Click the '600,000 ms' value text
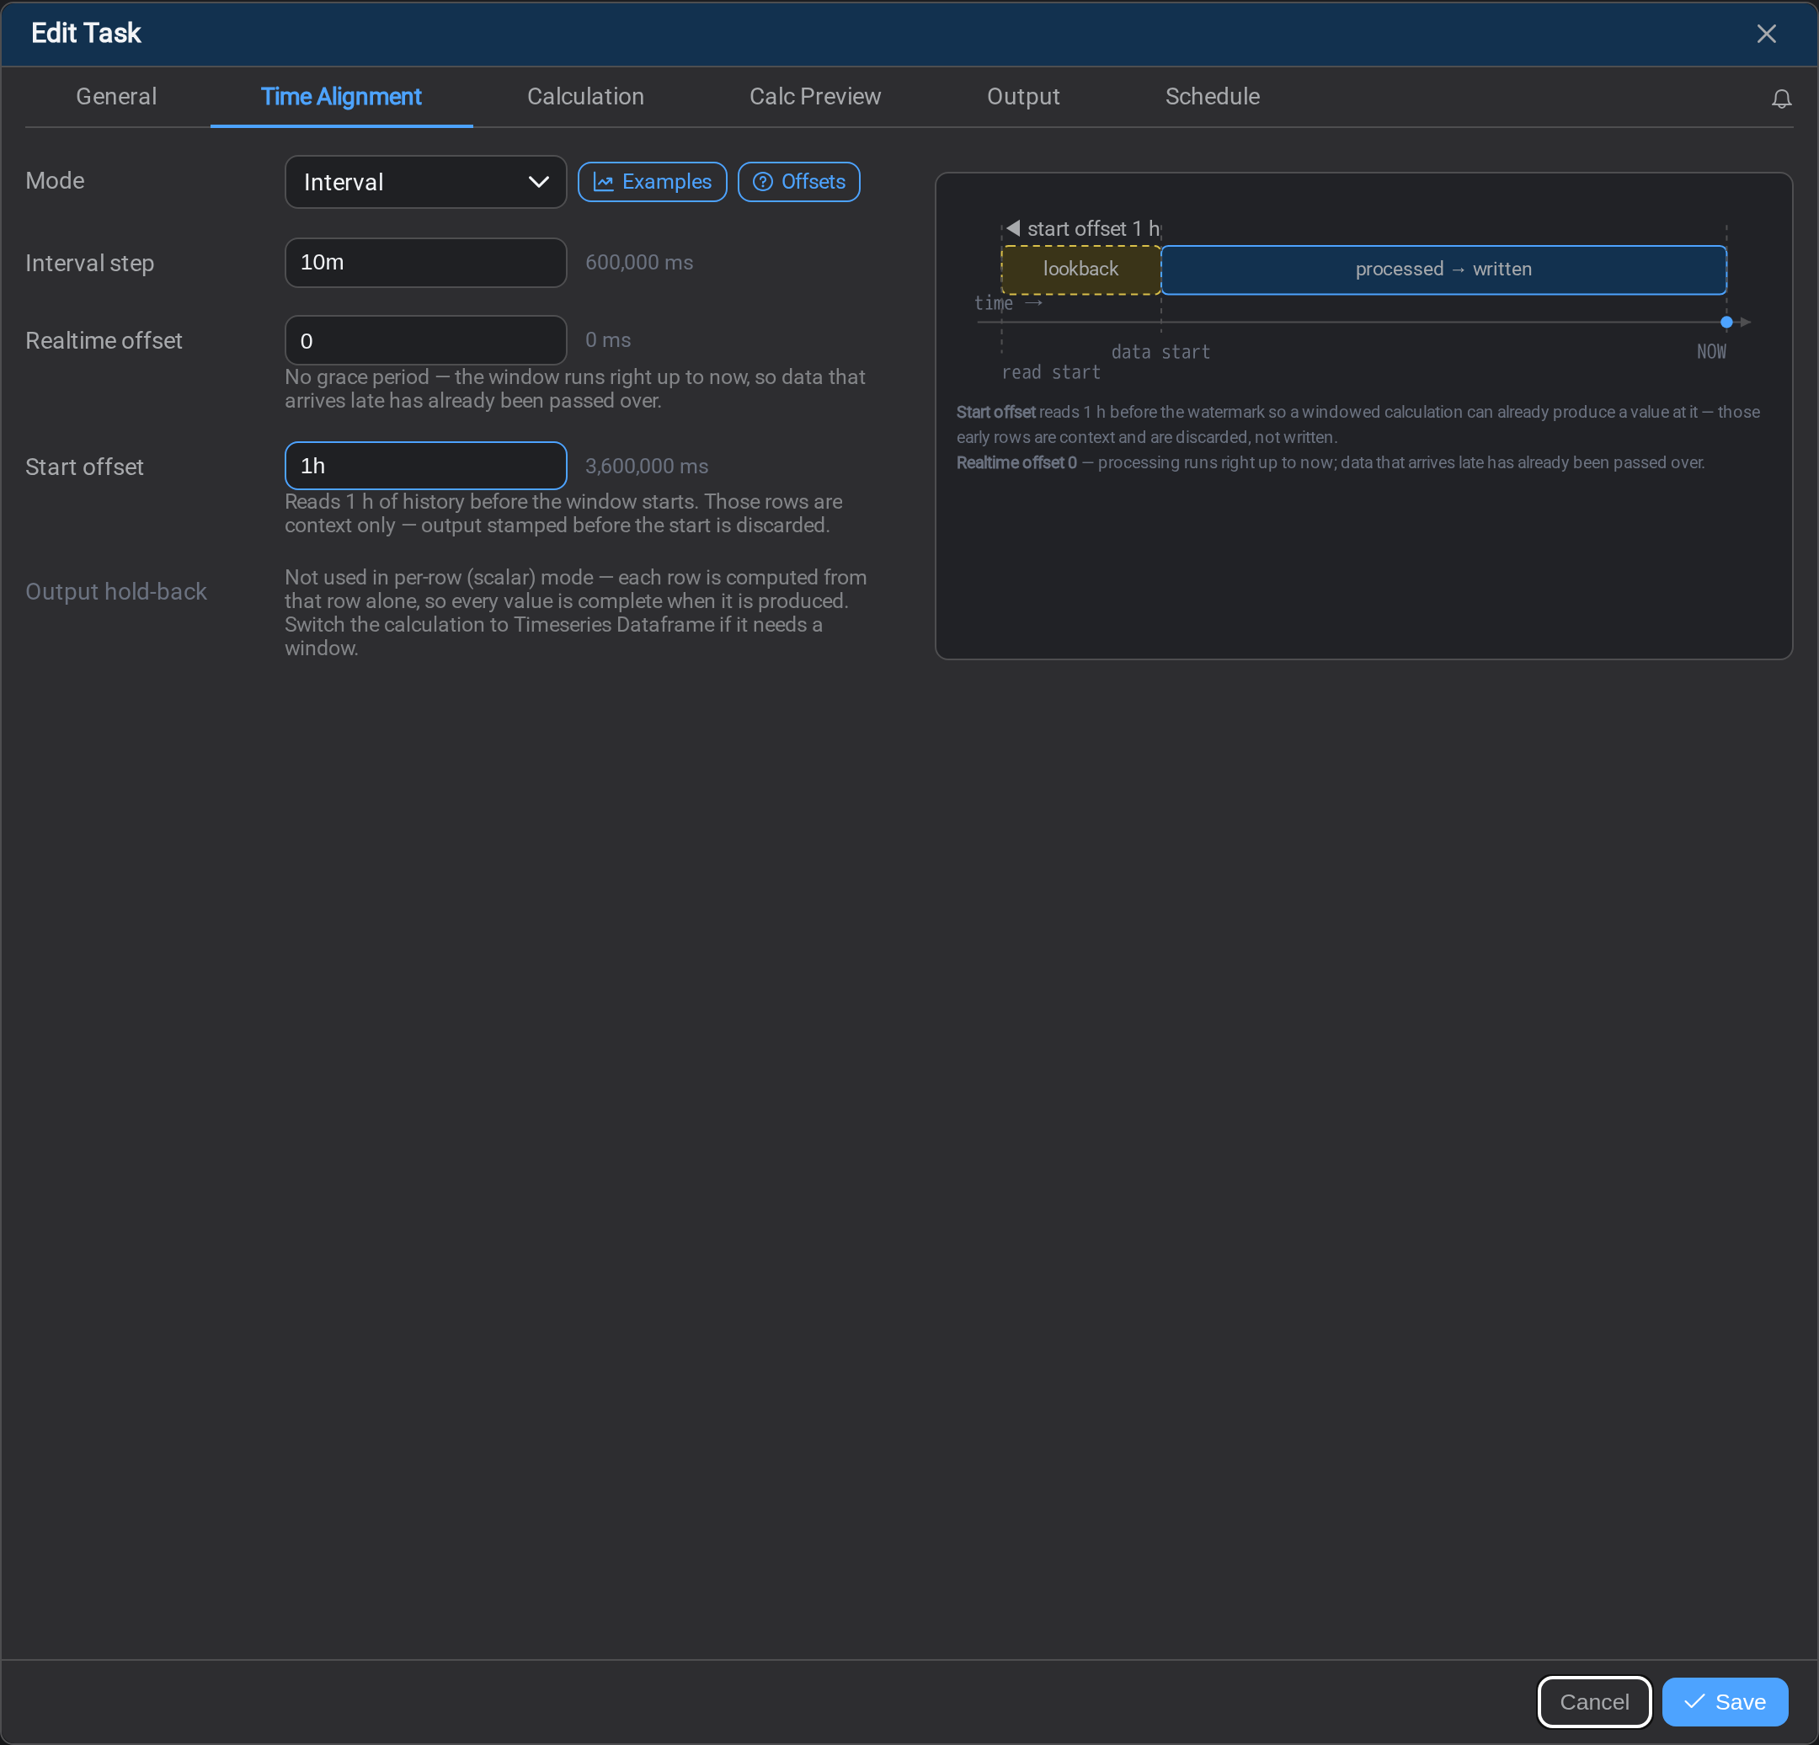The width and height of the screenshot is (1819, 1745). 638,263
